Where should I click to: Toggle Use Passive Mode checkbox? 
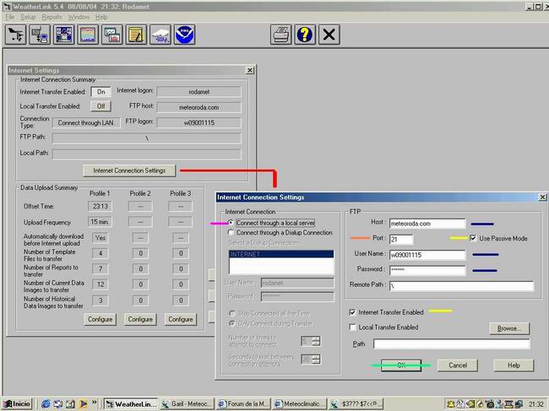[498, 239]
